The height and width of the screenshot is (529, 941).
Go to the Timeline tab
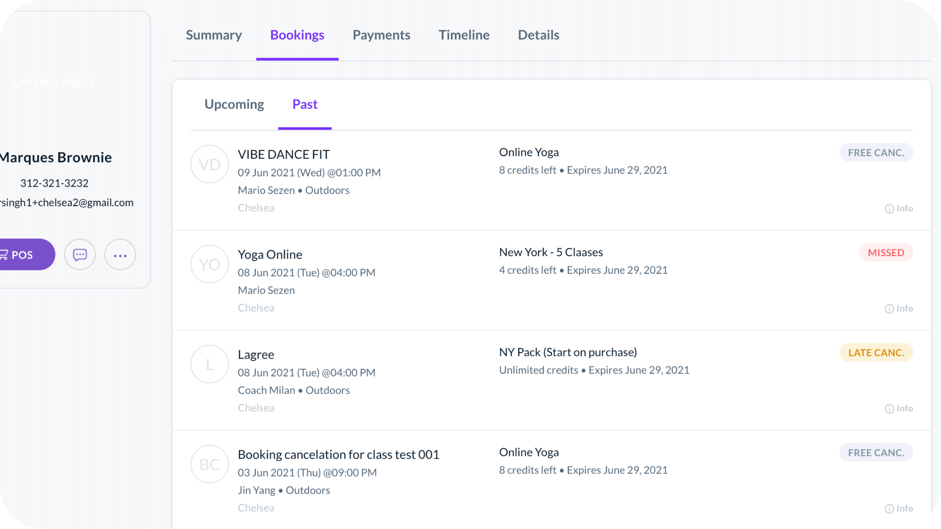tap(464, 35)
